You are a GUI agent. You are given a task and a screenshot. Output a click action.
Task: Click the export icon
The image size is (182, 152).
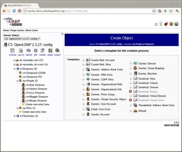click(58, 51)
